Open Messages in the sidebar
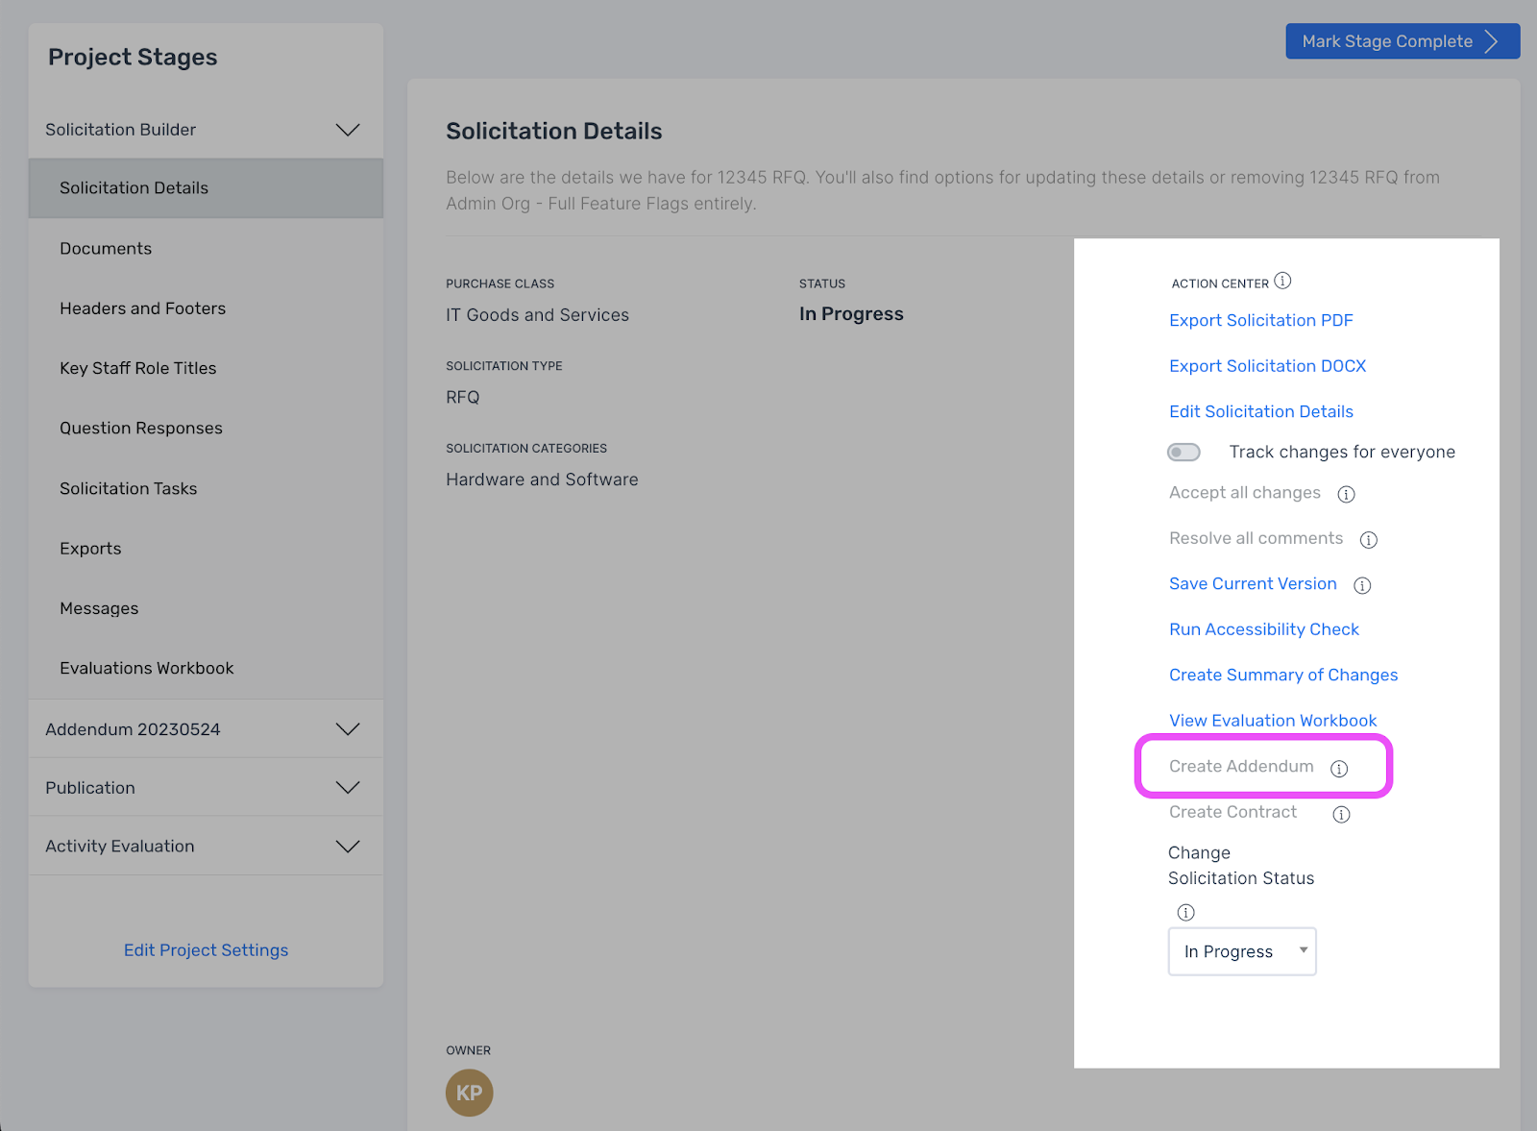 coord(206,608)
